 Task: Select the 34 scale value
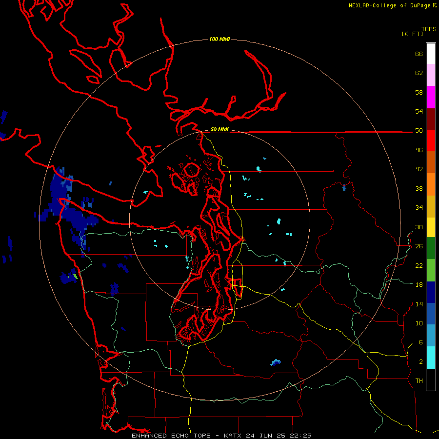(x=419, y=208)
